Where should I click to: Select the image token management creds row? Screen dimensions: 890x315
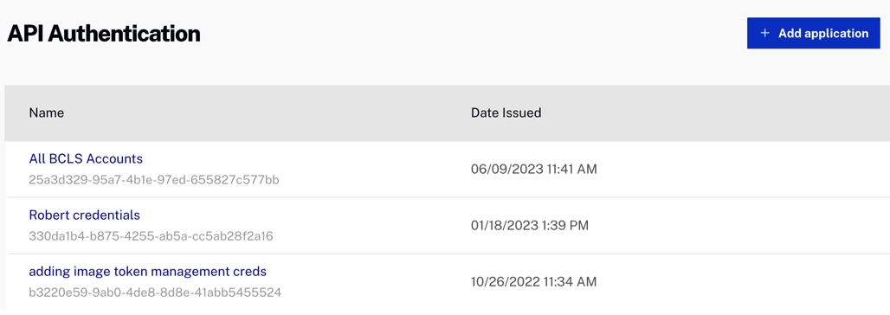click(x=448, y=281)
